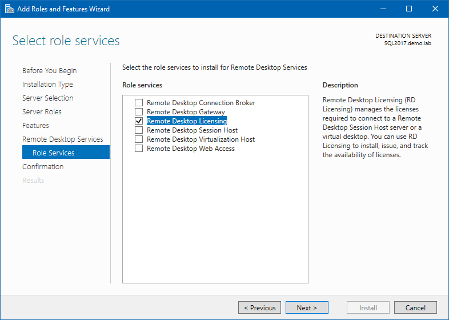Go to the Before You Begin step

(49, 71)
